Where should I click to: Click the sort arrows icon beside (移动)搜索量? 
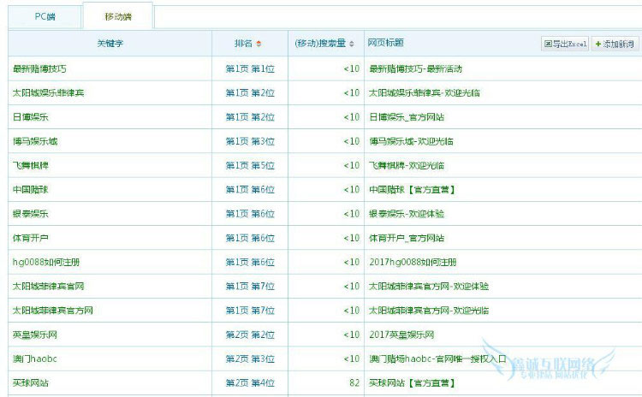(352, 43)
